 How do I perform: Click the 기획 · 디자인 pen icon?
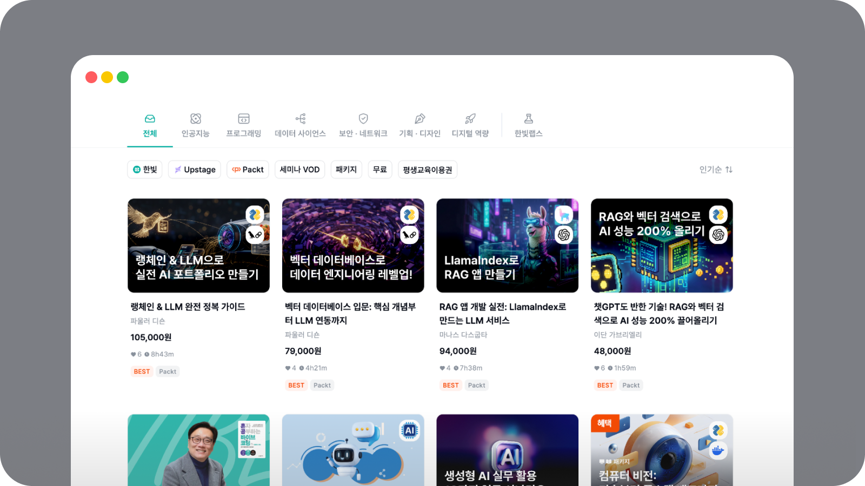click(420, 118)
